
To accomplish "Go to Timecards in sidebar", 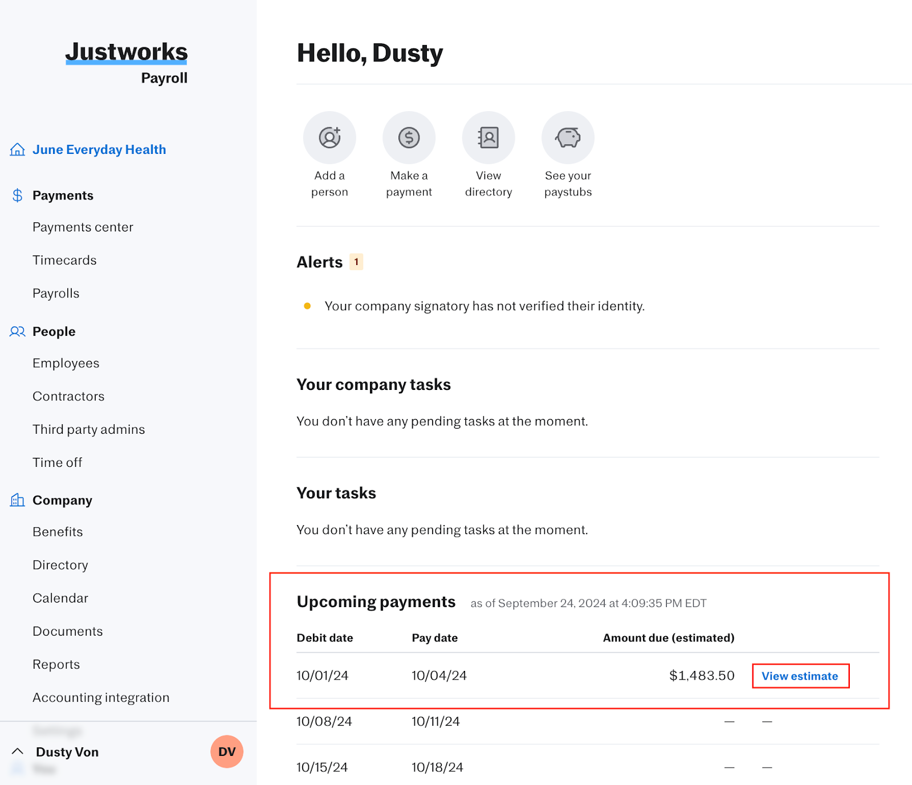I will 64,260.
